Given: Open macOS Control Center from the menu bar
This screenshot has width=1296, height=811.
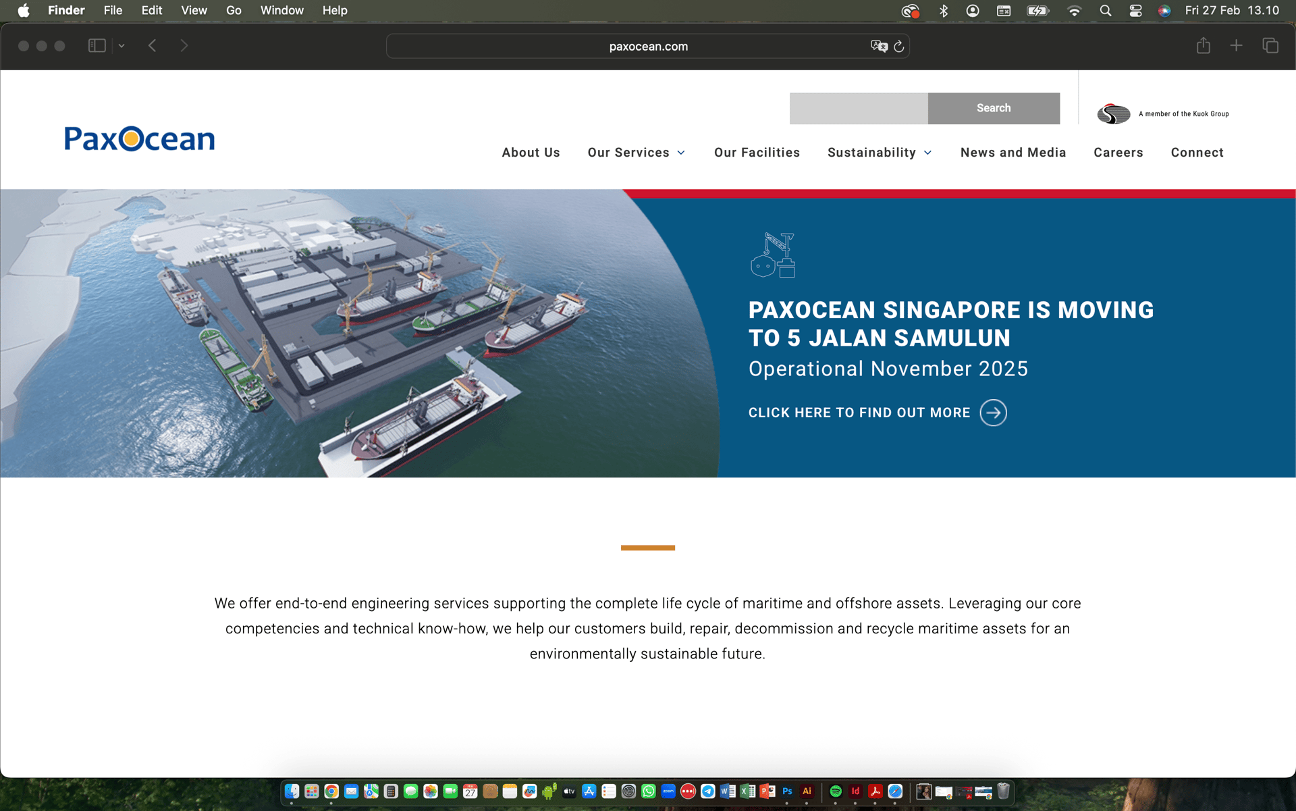Looking at the screenshot, I should 1135,11.
